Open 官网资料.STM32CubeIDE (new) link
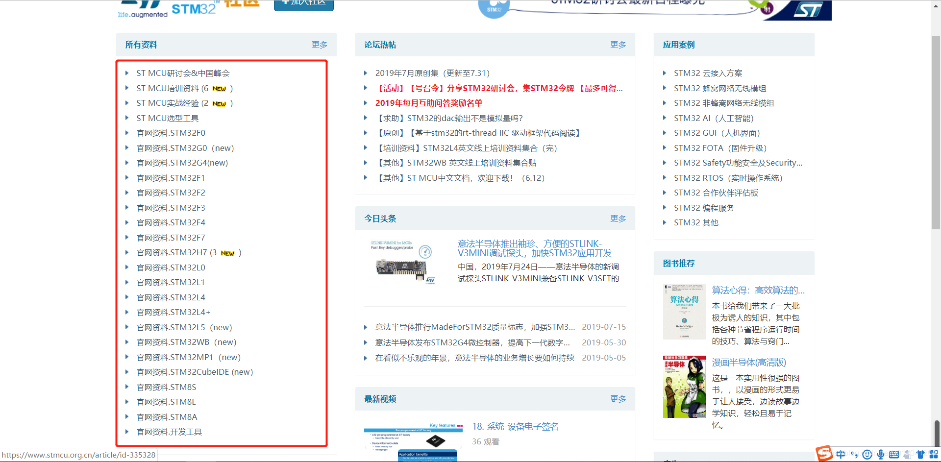This screenshot has height=462, width=941. pyautogui.click(x=195, y=372)
